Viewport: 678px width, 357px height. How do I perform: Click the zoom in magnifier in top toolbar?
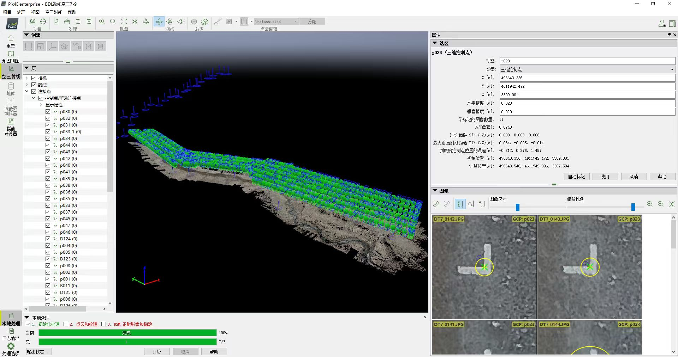coord(102,21)
